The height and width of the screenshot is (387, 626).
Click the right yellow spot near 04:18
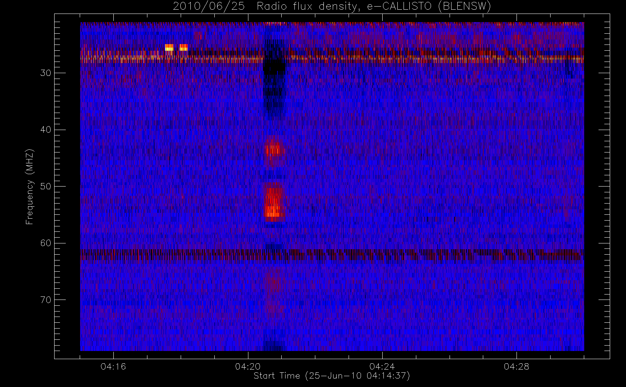pyautogui.click(x=183, y=48)
